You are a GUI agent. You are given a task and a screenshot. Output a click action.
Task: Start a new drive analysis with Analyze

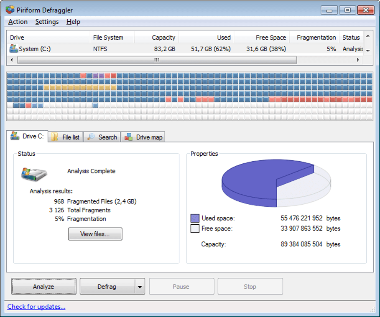point(43,286)
